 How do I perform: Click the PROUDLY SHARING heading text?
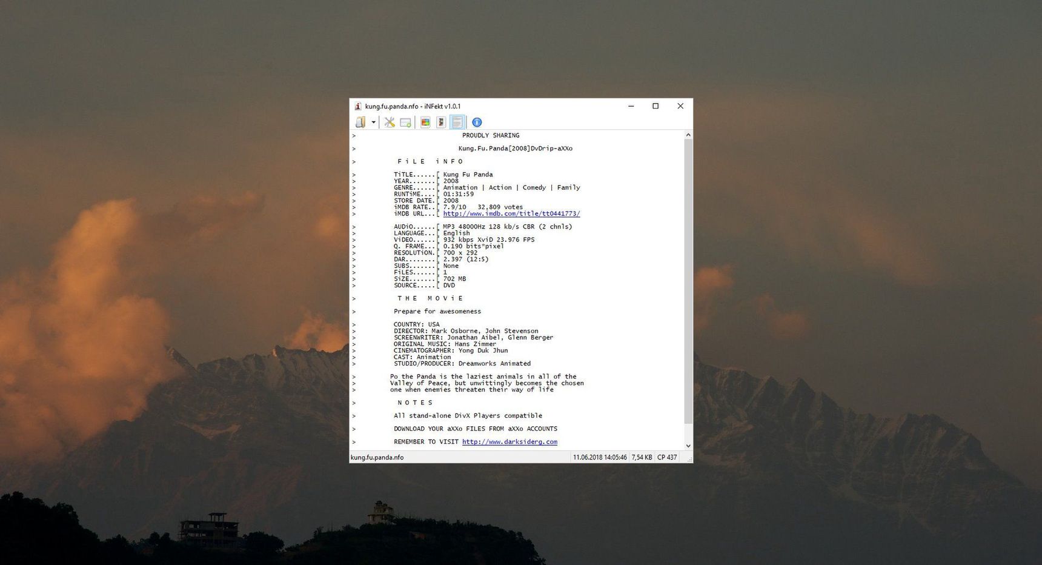(x=491, y=136)
